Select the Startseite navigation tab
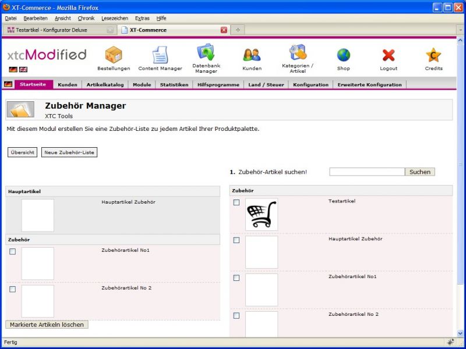 pyautogui.click(x=33, y=84)
